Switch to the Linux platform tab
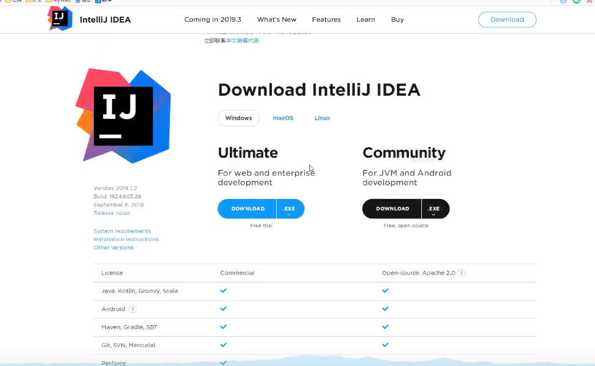Screen dimensions: 595x366 click(x=322, y=118)
